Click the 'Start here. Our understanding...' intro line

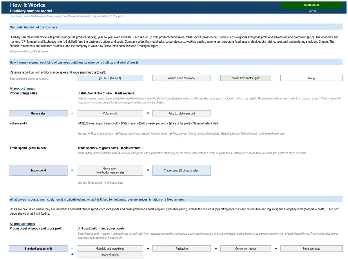(67, 16)
